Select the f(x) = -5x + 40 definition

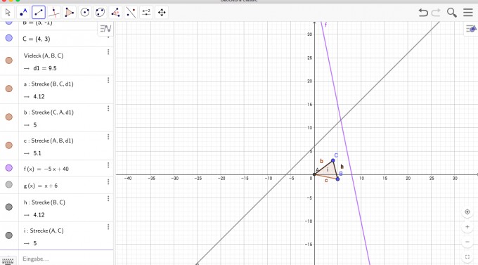click(46, 169)
